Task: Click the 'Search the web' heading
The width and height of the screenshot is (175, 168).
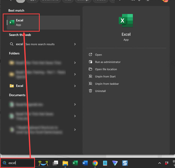Action: pyautogui.click(x=20, y=35)
